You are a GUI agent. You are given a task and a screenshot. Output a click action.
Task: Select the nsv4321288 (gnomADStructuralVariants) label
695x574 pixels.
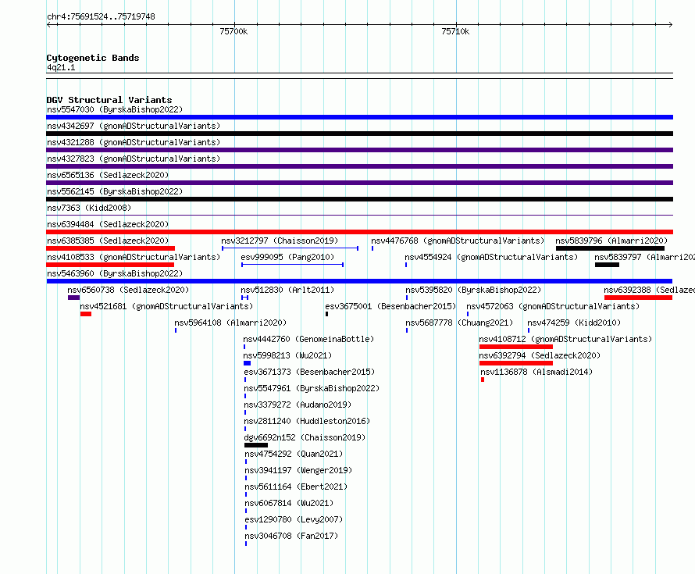coord(134,142)
